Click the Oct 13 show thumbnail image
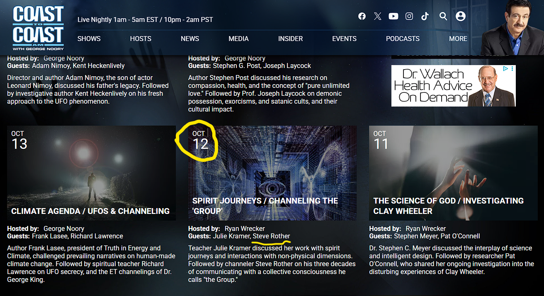This screenshot has width=544, height=296. point(91,173)
